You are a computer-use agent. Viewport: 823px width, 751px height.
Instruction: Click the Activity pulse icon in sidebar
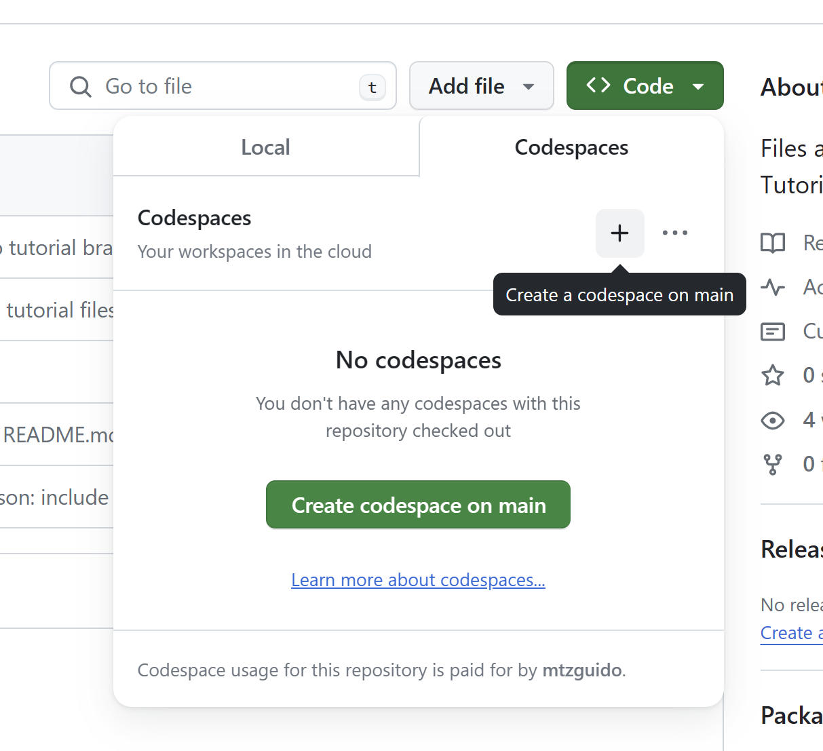(x=773, y=287)
